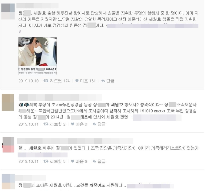Open second post's tan avatar

8,102
